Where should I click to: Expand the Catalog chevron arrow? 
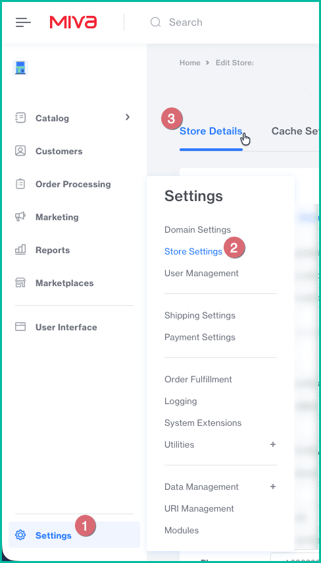click(x=128, y=117)
